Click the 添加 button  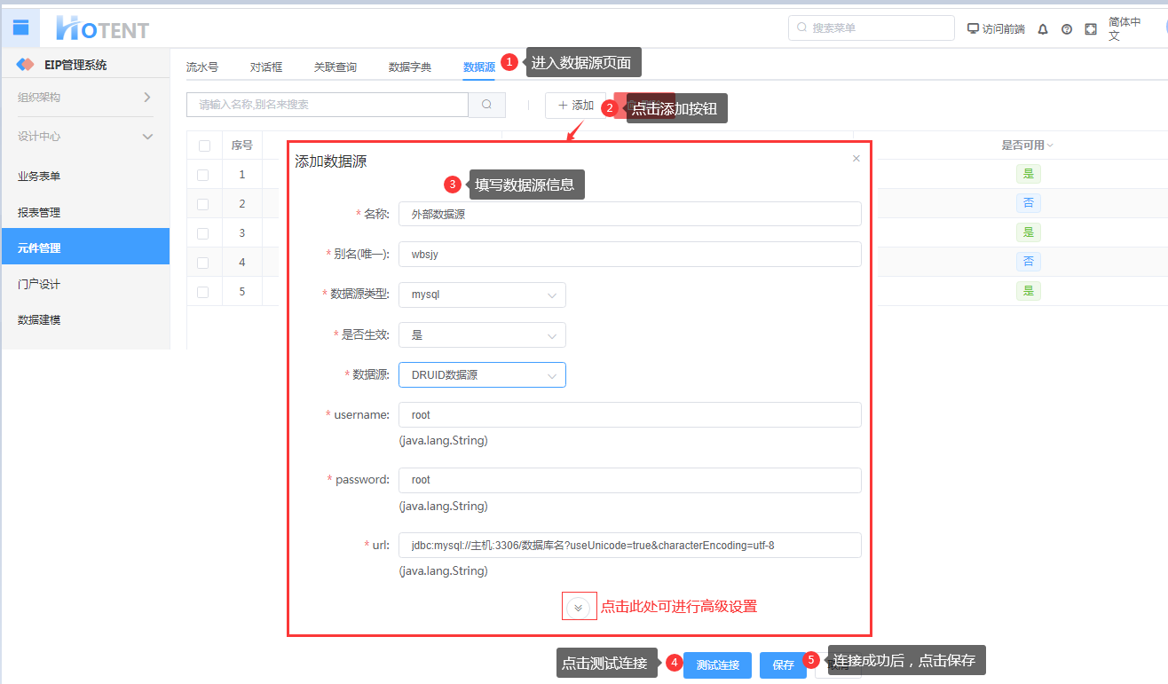point(575,106)
